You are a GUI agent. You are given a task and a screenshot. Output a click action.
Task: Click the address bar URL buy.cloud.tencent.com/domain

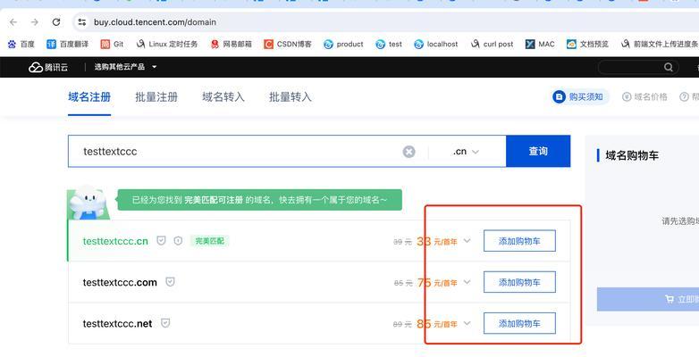(x=155, y=21)
